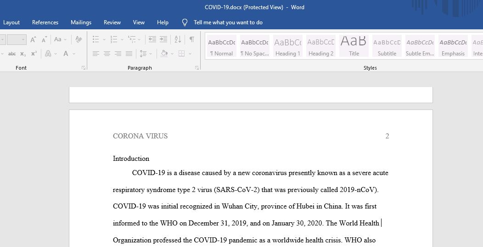Screen dimensions: 483x247
Task: Apply font color with the plain A icon
Action: [x=66, y=54]
